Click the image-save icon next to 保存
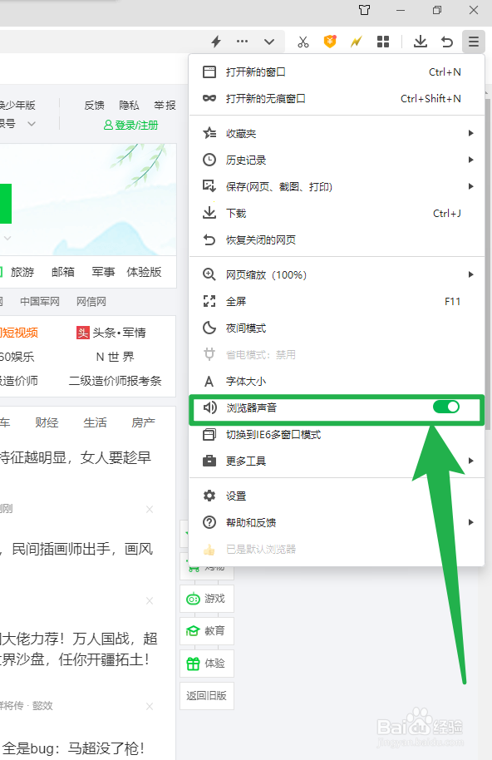 pos(209,186)
